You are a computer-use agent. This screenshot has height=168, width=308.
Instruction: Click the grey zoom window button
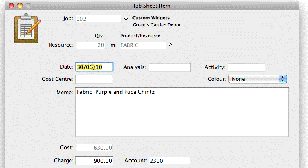(28, 6)
